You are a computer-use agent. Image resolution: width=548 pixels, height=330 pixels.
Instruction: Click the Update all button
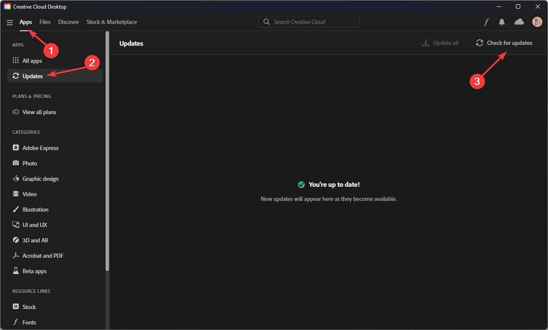tap(440, 43)
